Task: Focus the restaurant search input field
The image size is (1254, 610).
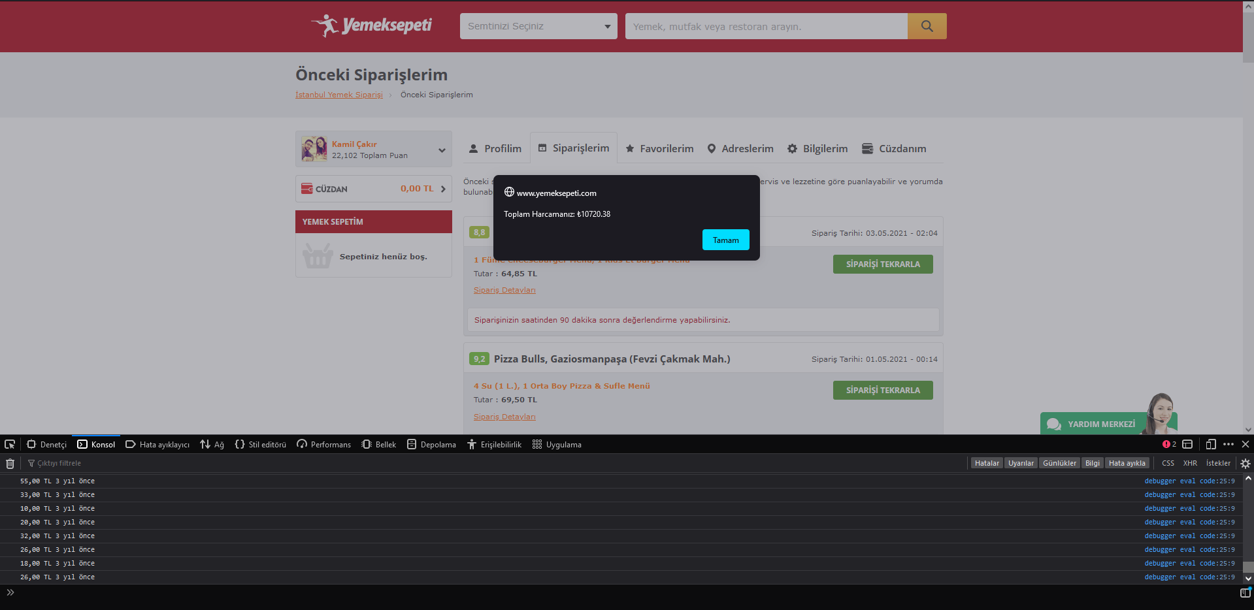Action: [767, 26]
